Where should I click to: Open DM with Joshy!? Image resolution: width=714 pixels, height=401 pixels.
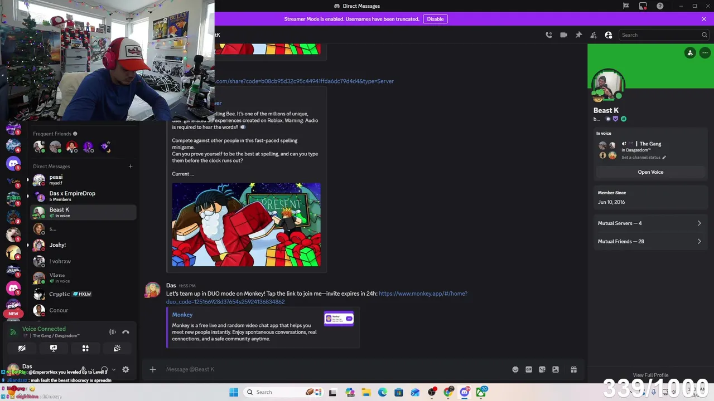coord(83,245)
